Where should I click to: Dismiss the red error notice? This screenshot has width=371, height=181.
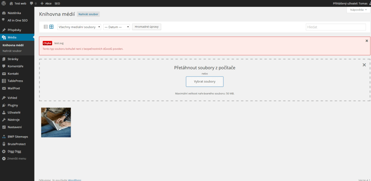[x=367, y=41]
